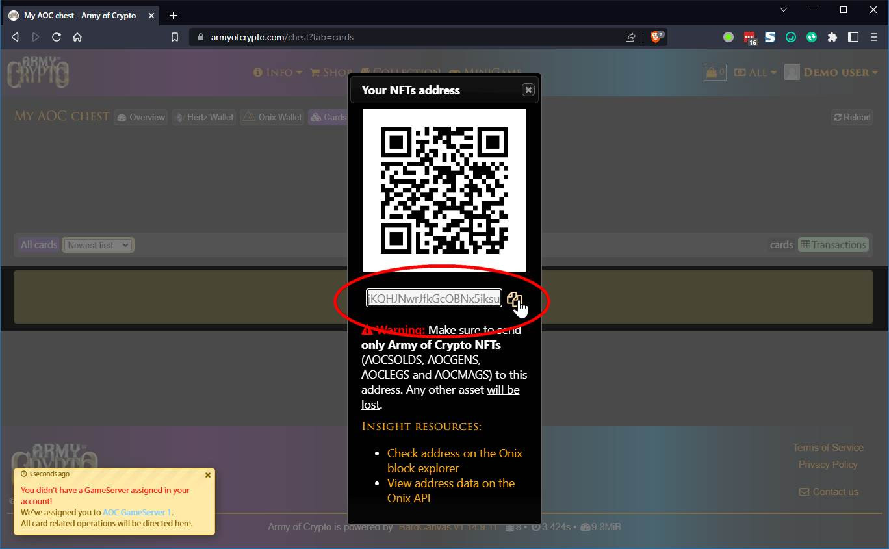Click the All cards label in filter bar
The height and width of the screenshot is (549, 889).
pyautogui.click(x=39, y=245)
